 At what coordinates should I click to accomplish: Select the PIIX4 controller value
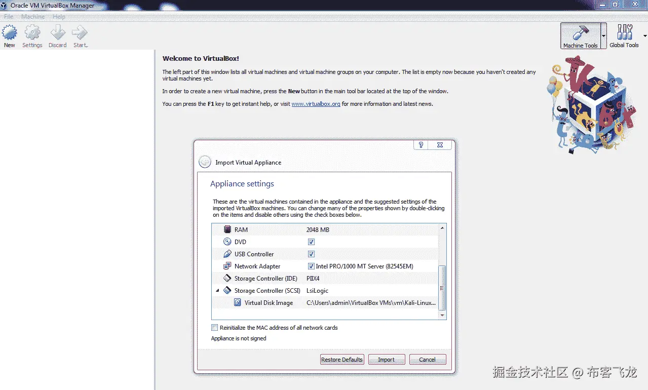point(313,279)
